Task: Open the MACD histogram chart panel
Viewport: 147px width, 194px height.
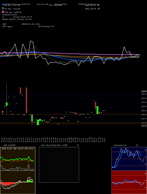Action: 18,182
